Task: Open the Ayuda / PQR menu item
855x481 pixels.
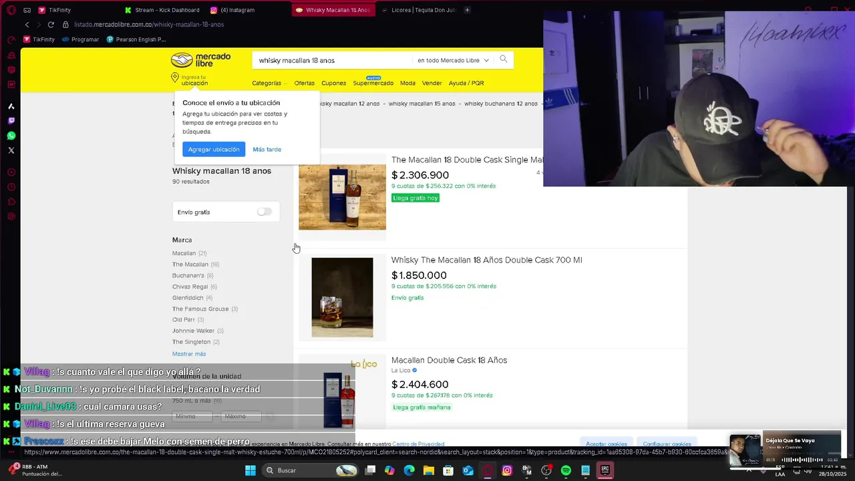Action: (x=466, y=83)
